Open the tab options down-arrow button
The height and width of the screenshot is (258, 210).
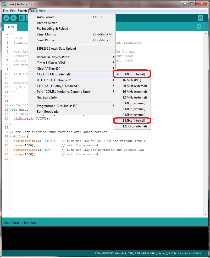click(199, 27)
